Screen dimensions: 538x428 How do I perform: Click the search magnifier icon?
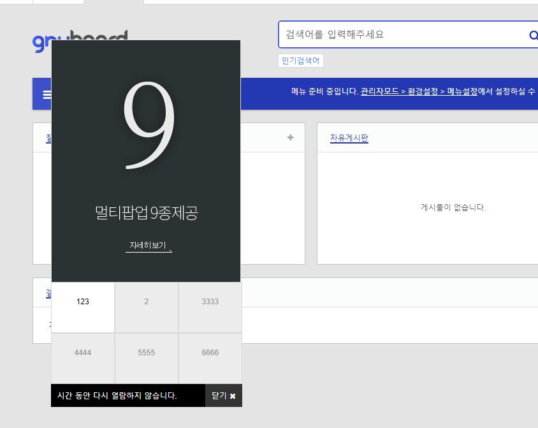[532, 35]
